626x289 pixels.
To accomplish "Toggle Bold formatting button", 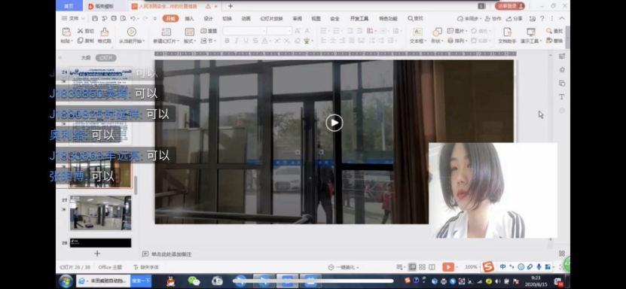I will pos(227,41).
